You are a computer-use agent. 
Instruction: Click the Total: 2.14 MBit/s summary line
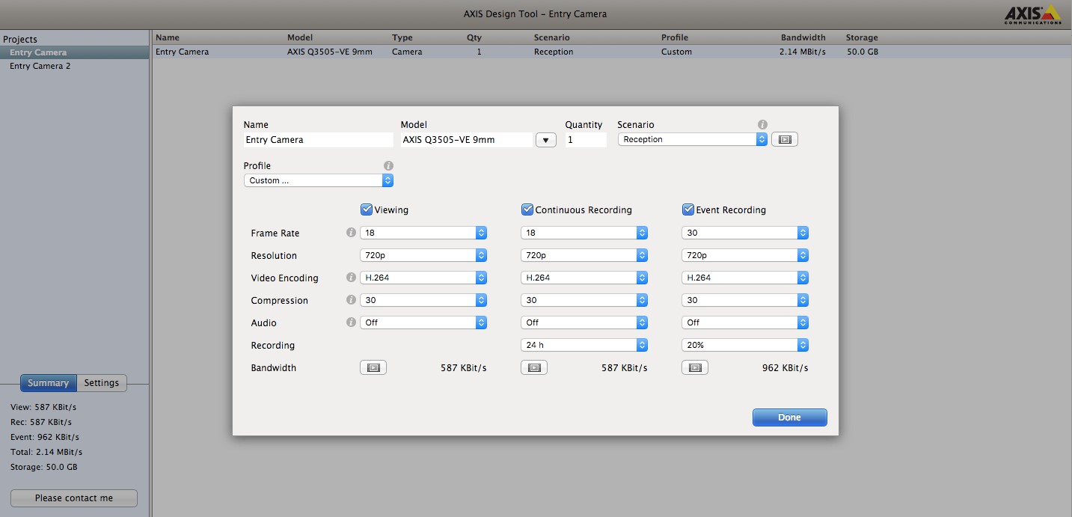pyautogui.click(x=46, y=452)
